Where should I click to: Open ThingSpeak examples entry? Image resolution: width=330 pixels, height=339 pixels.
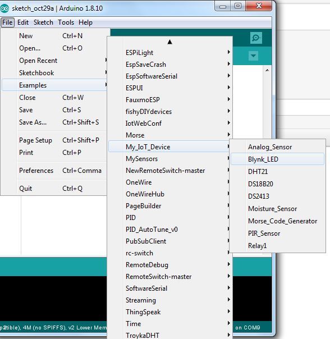(x=169, y=311)
